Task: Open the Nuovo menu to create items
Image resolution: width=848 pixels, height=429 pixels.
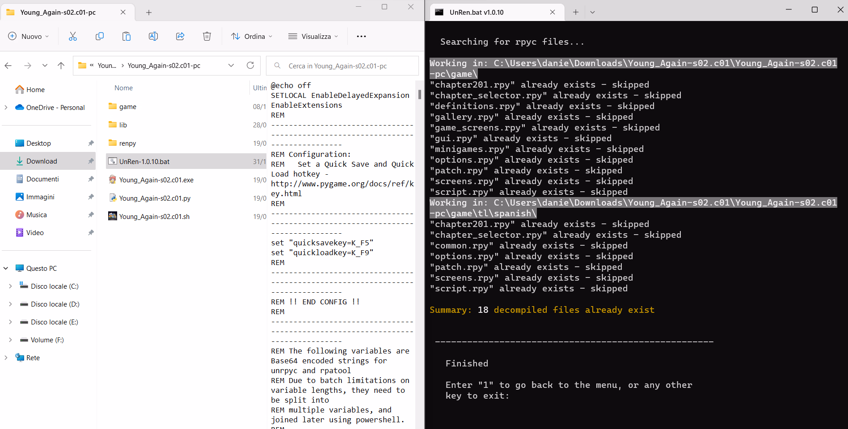Action: 28,36
